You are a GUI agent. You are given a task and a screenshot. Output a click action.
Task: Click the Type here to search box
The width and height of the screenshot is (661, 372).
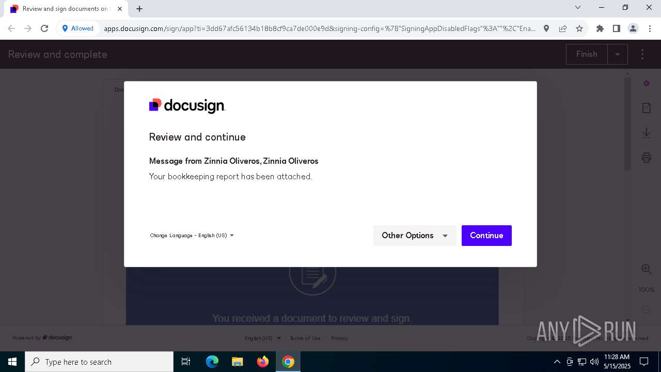[99, 362]
